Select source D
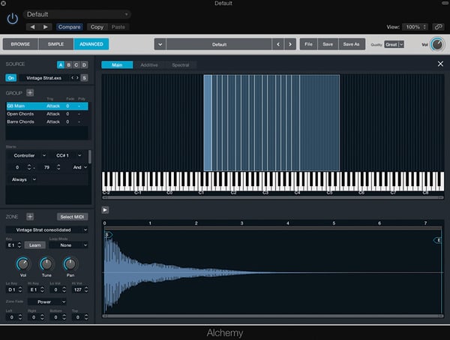450x340 pixels. tap(84, 65)
